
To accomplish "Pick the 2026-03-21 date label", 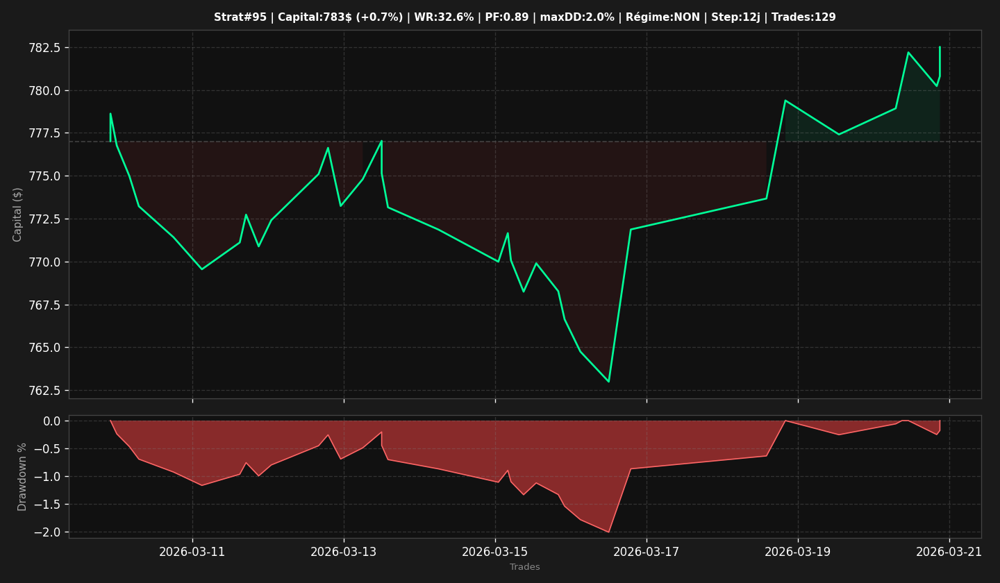I will click(949, 552).
